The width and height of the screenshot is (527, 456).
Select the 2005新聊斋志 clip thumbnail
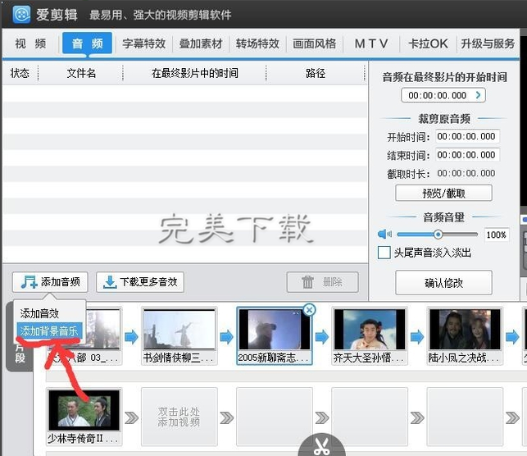[x=275, y=330]
